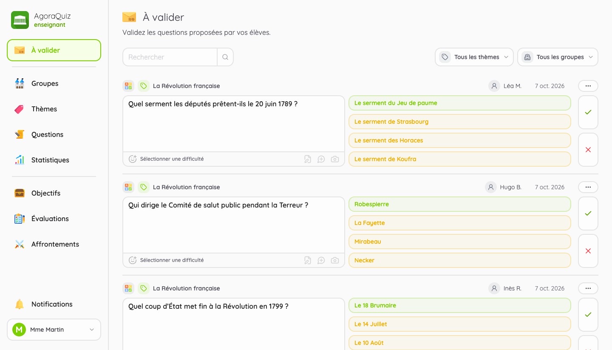Click the answer Robespierre

coord(460,204)
